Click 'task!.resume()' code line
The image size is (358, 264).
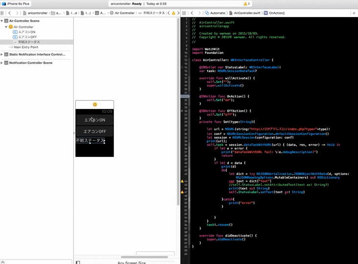coord(220,225)
